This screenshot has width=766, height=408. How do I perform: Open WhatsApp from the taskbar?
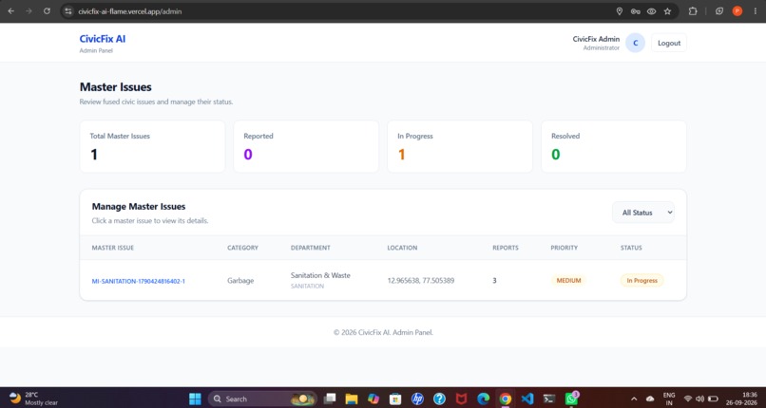click(x=571, y=399)
